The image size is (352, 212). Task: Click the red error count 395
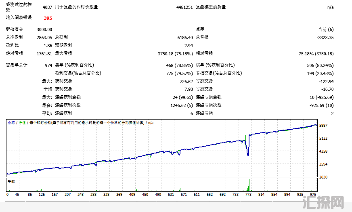pyautogui.click(x=48, y=18)
